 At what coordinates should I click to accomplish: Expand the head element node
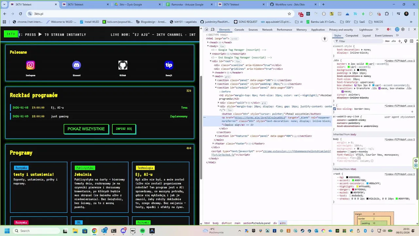click(208, 42)
